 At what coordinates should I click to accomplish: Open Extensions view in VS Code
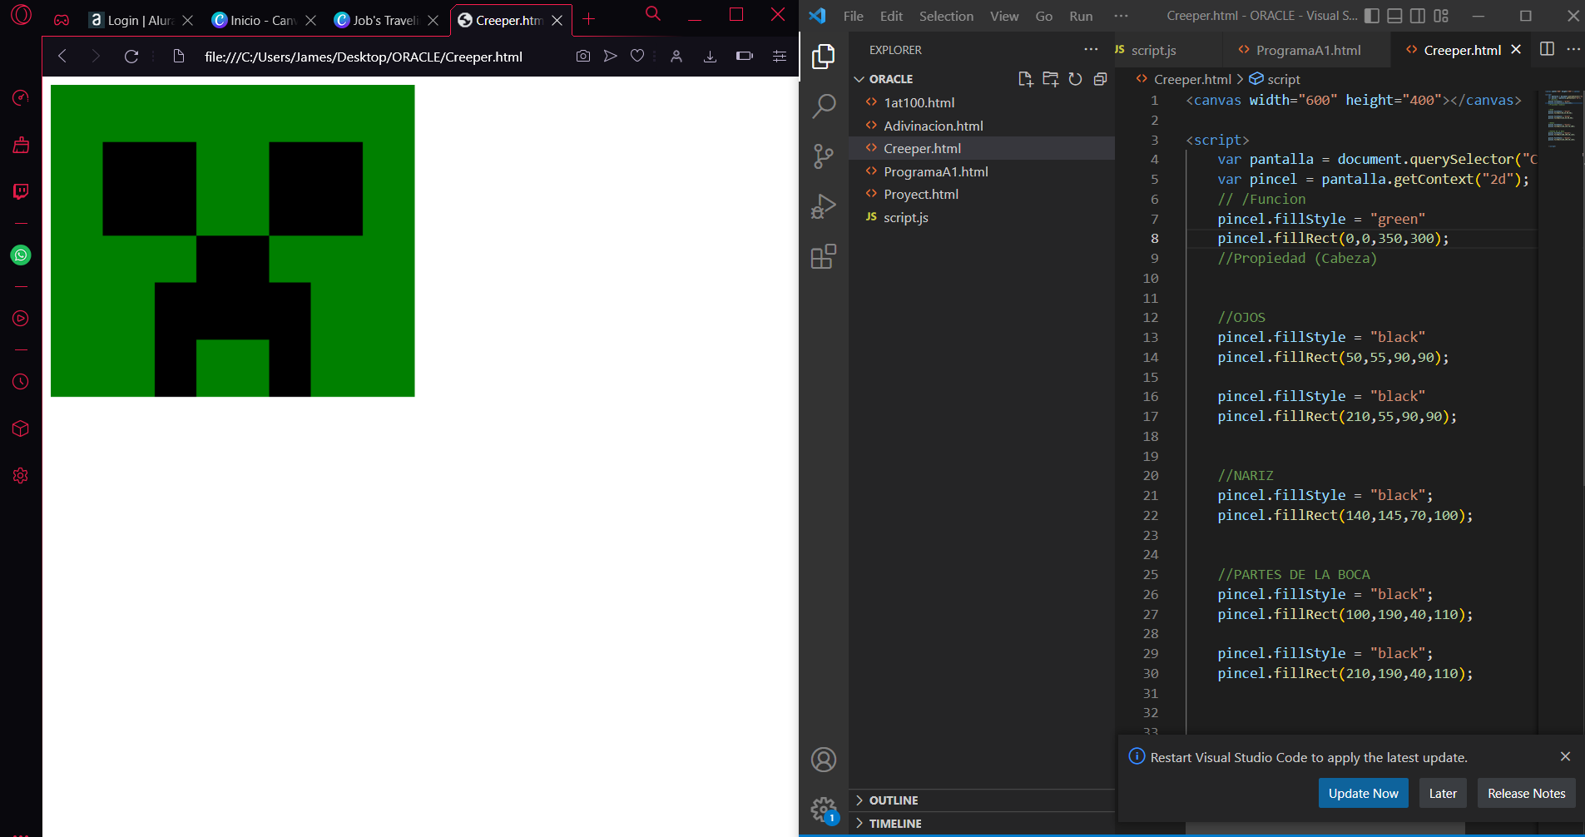coord(824,256)
